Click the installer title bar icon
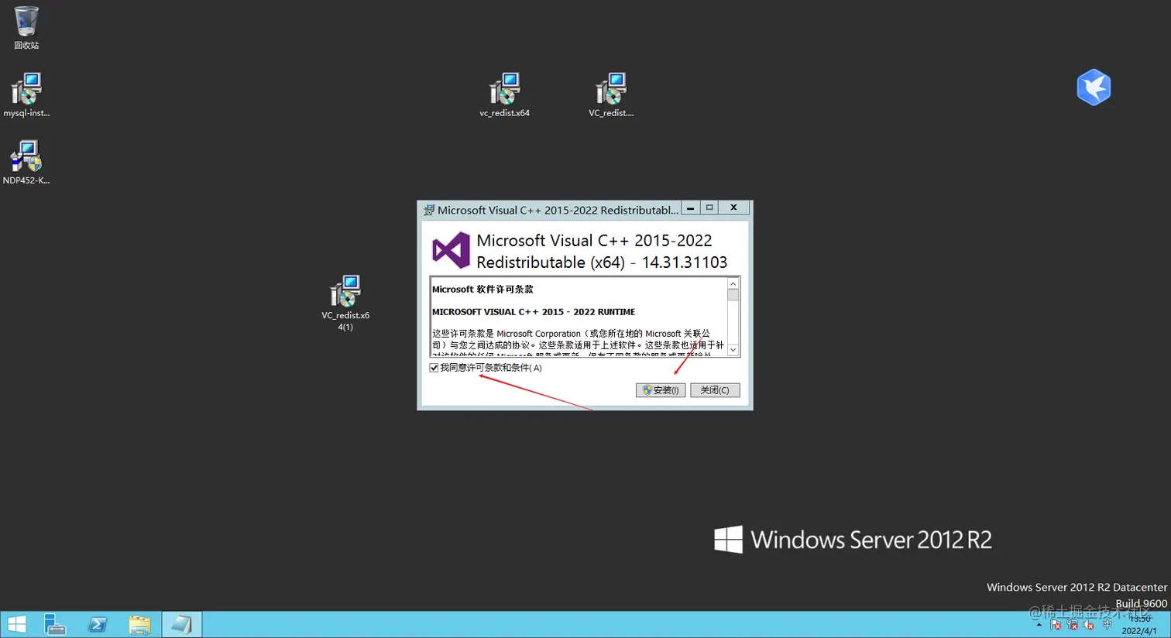 pyautogui.click(x=429, y=210)
